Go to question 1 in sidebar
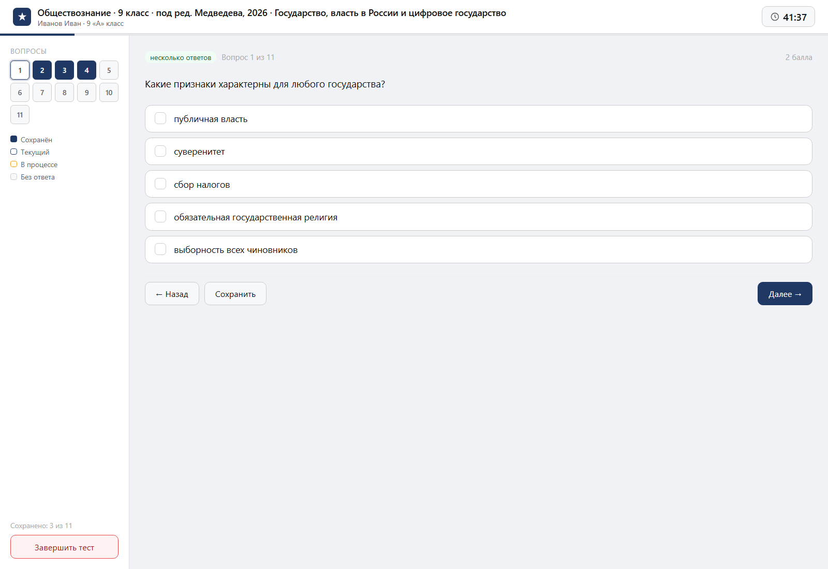This screenshot has width=828, height=569. click(20, 70)
